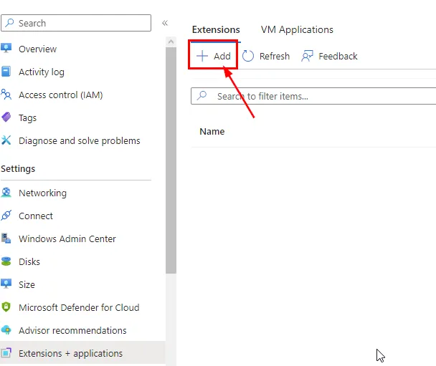Viewport: 436px width, 366px height.
Task: Click the Overview monitor icon
Action: [x=6, y=49]
